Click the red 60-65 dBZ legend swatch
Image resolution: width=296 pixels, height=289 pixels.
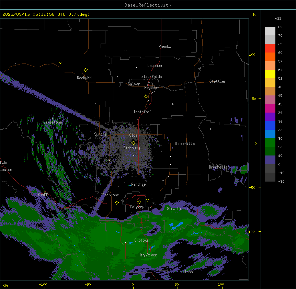click(x=270, y=48)
